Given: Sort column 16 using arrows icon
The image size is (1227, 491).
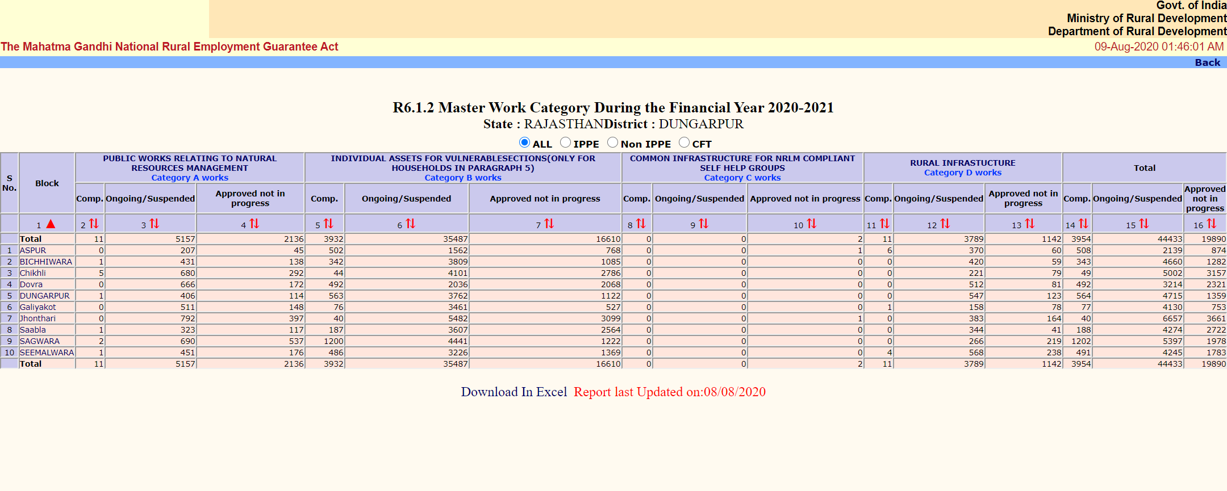Looking at the screenshot, I should coord(1211,224).
